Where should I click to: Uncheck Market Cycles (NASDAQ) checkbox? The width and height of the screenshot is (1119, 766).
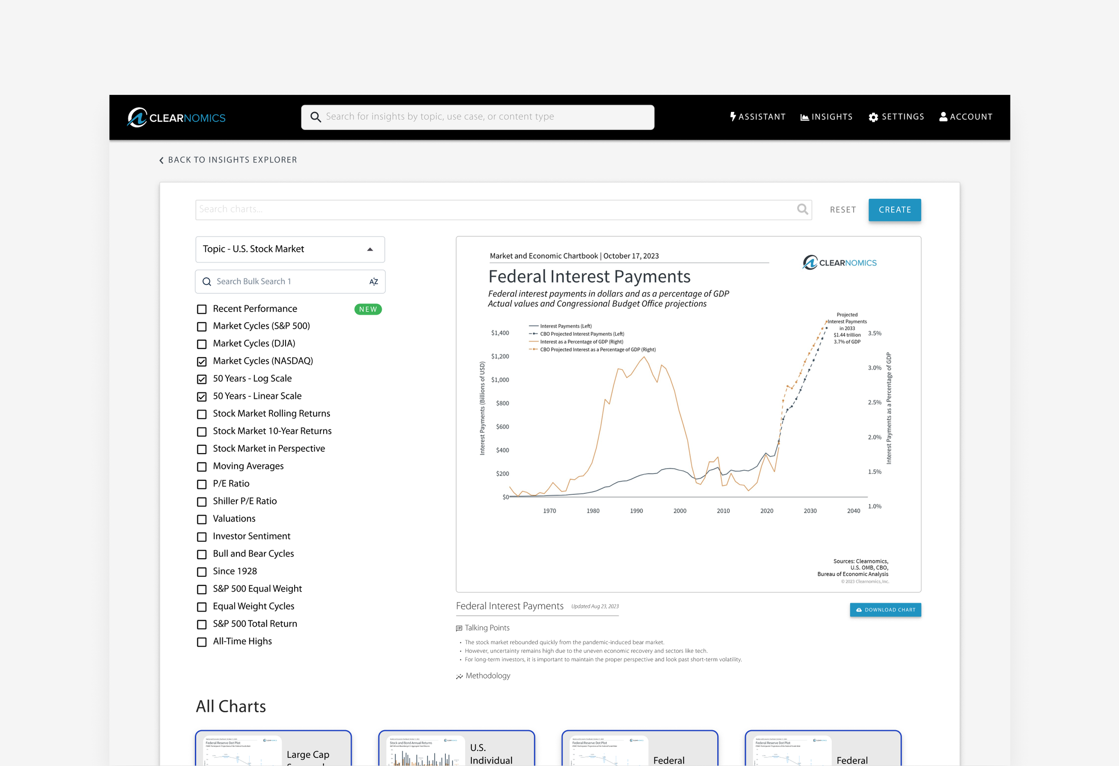click(202, 362)
